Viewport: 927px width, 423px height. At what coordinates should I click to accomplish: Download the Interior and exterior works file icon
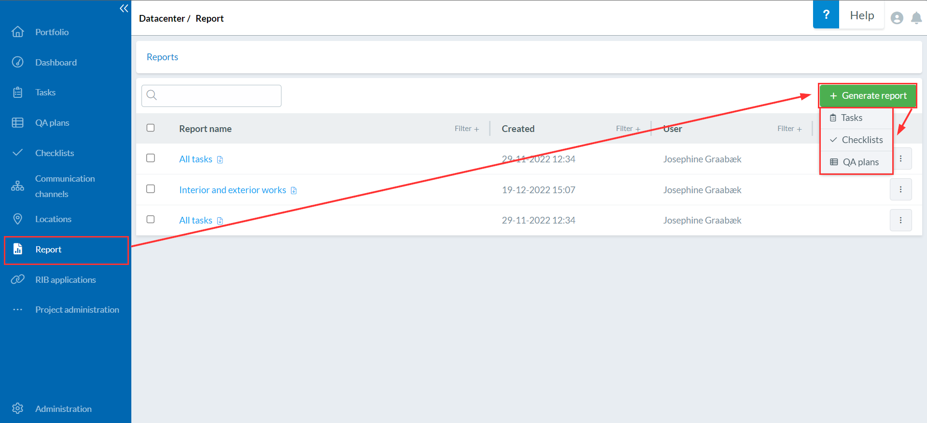click(x=294, y=190)
